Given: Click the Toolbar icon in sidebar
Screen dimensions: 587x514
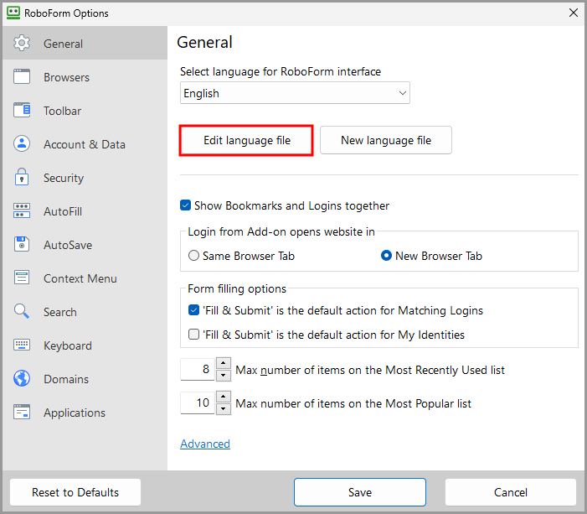Looking at the screenshot, I should coord(22,110).
